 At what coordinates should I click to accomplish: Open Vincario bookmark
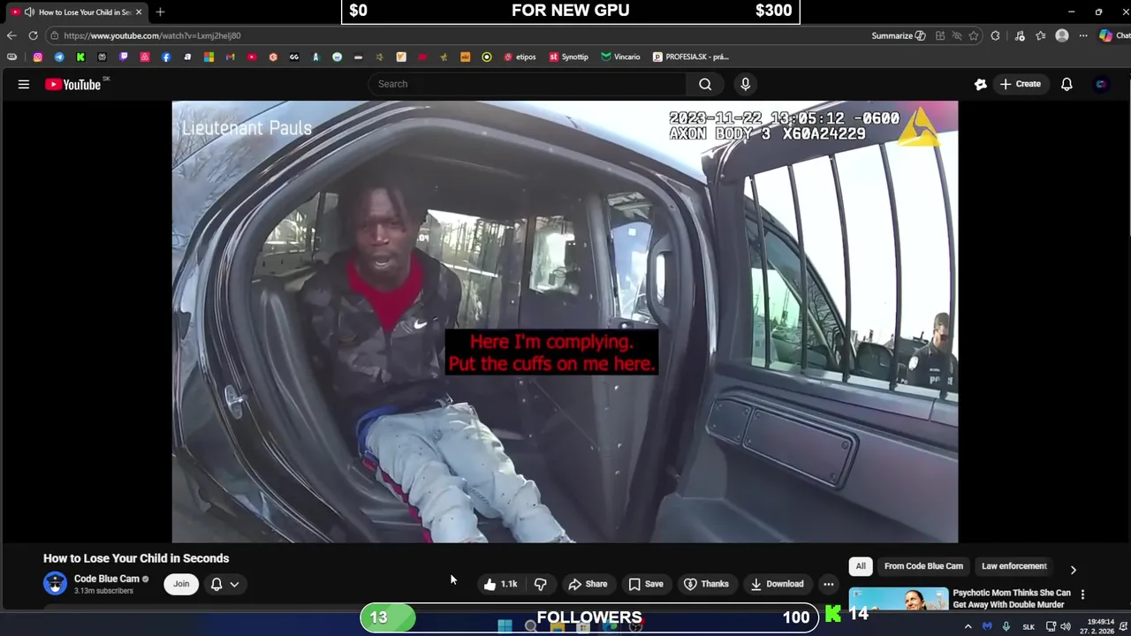[620, 57]
